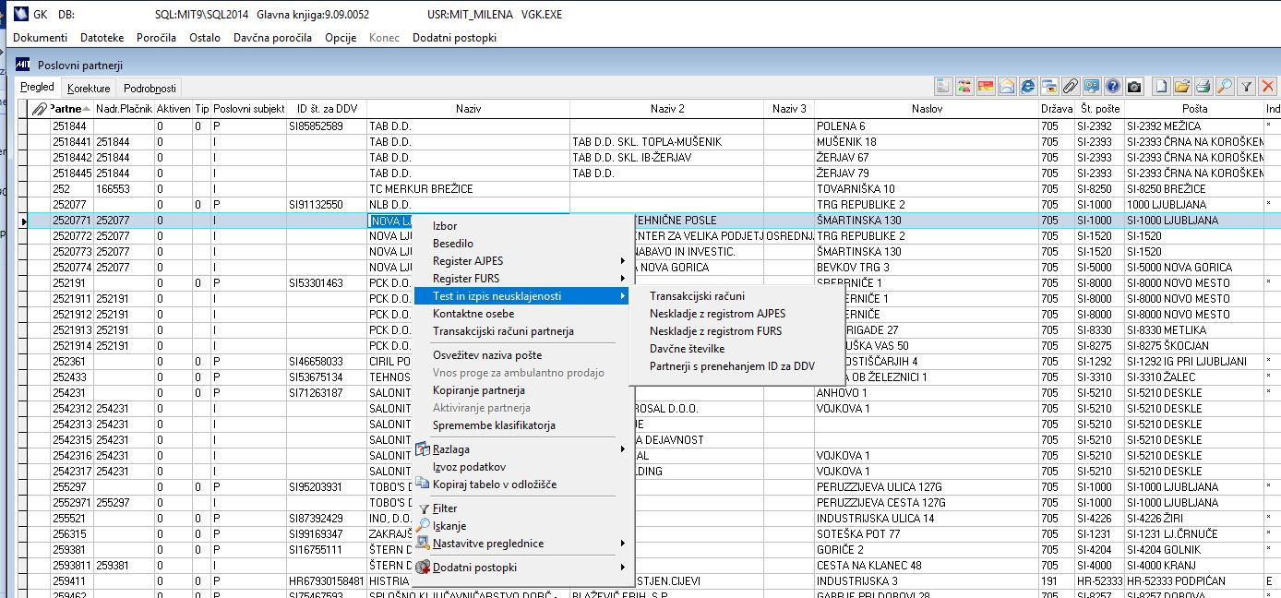Click the new blank document toolbar icon
Screen dimensions: 1281x598
click(1161, 87)
